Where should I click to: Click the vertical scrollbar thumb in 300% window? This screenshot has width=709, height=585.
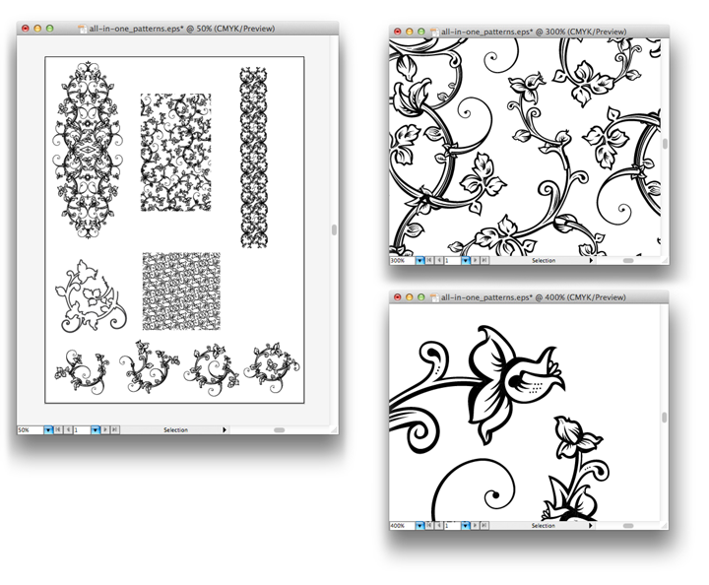click(665, 144)
